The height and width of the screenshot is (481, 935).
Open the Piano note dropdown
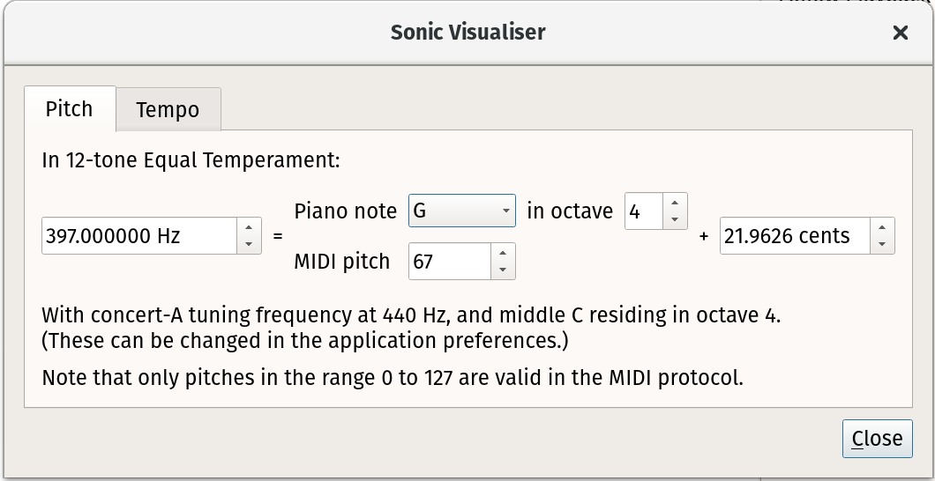coord(461,211)
